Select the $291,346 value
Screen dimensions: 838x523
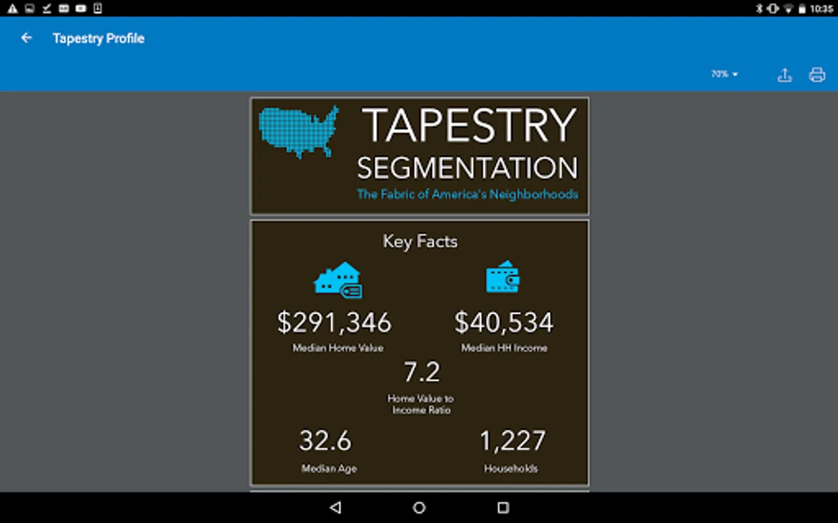335,323
